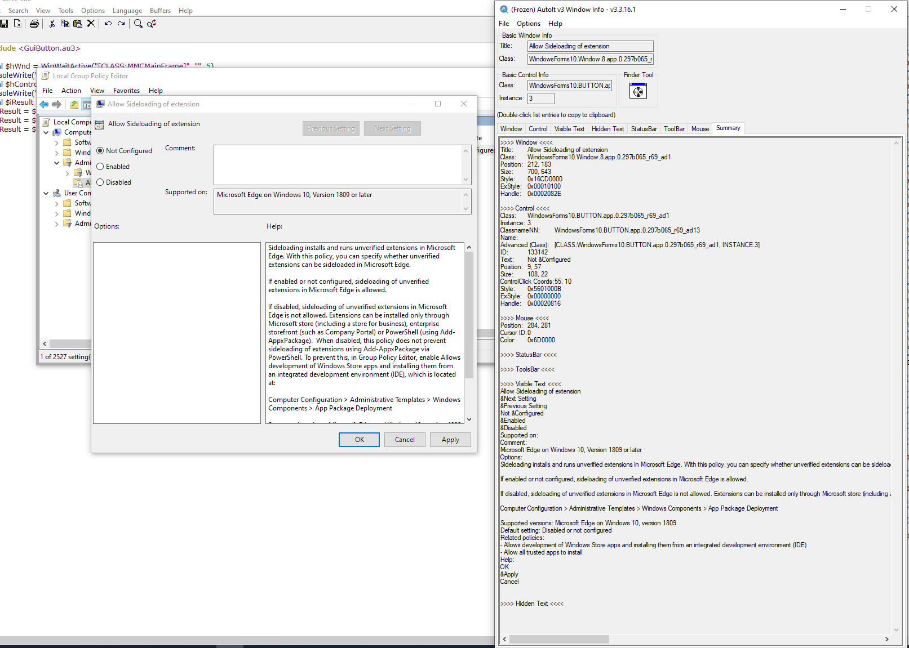Select the Not Configured radio button
Image resolution: width=909 pixels, height=648 pixels.
[100, 151]
